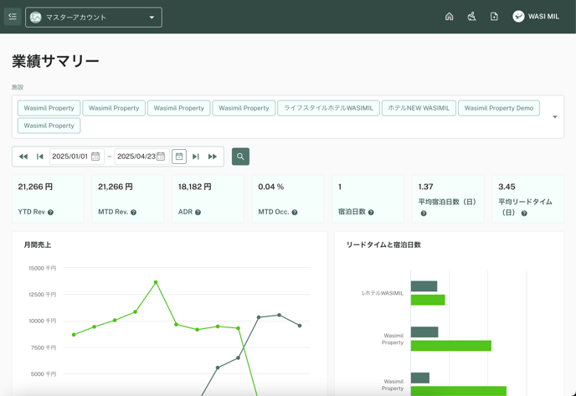This screenshot has width=576, height=396.
Task: Open the document export icon in header
Action: (494, 17)
